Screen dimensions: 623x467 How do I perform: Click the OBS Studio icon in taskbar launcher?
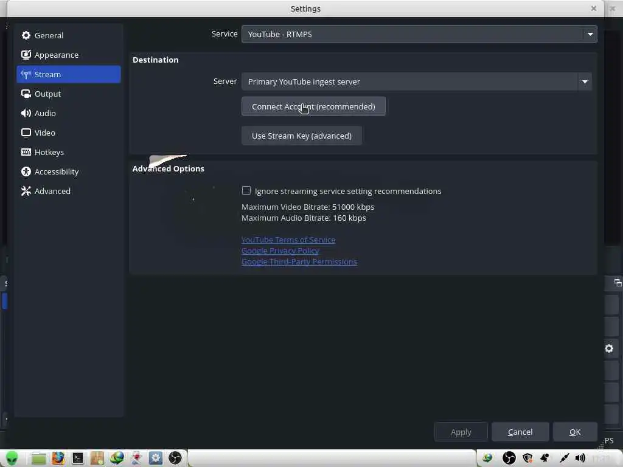click(175, 458)
